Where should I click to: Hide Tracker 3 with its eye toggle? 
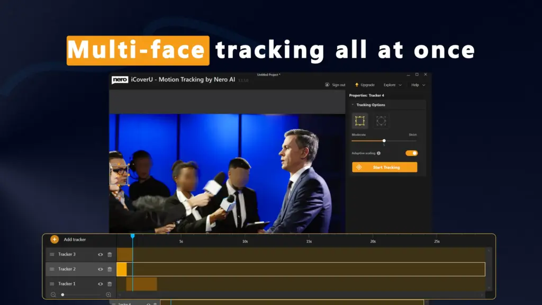(x=100, y=255)
